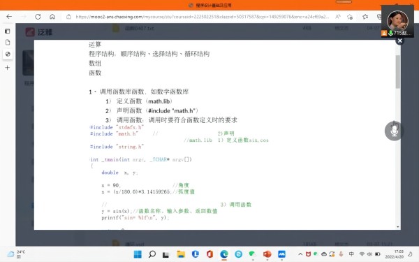419x262 pixels.
Task: Open volume control in the tray
Action: coord(369,254)
